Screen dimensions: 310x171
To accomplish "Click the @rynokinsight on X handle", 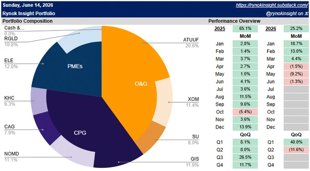I will [x=287, y=13].
